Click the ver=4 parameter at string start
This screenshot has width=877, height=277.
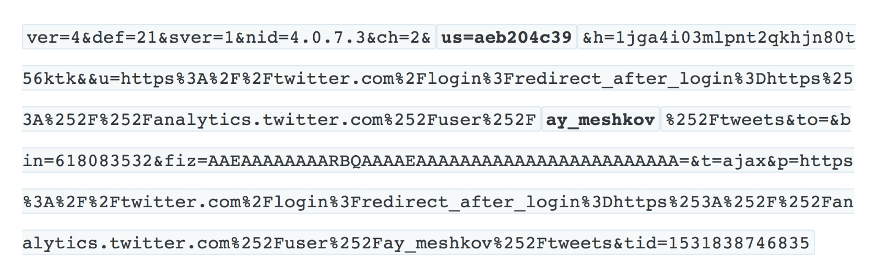pyautogui.click(x=53, y=37)
